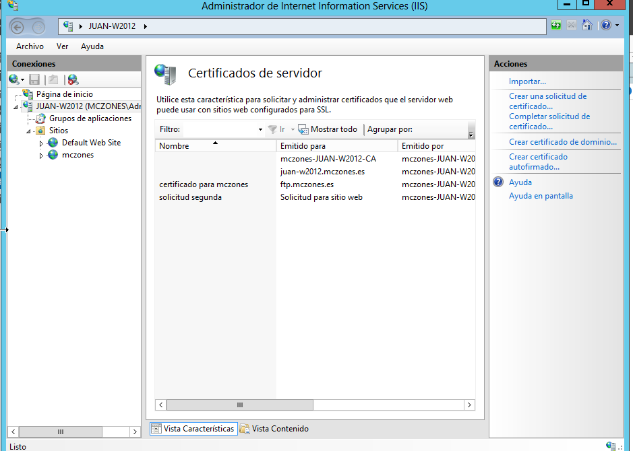This screenshot has height=451, width=633.
Task: Click the Certificados de servidor header icon
Action: coord(164,73)
